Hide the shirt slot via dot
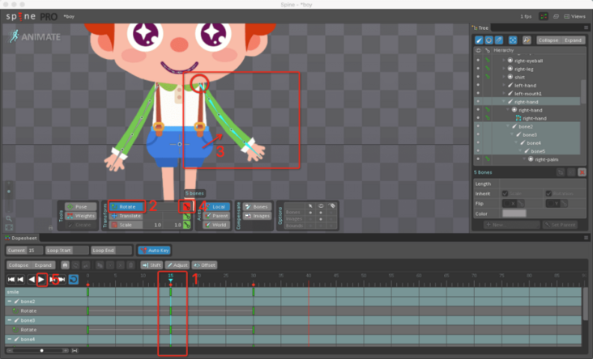Image resolution: width=593 pixels, height=359 pixels. click(x=478, y=77)
